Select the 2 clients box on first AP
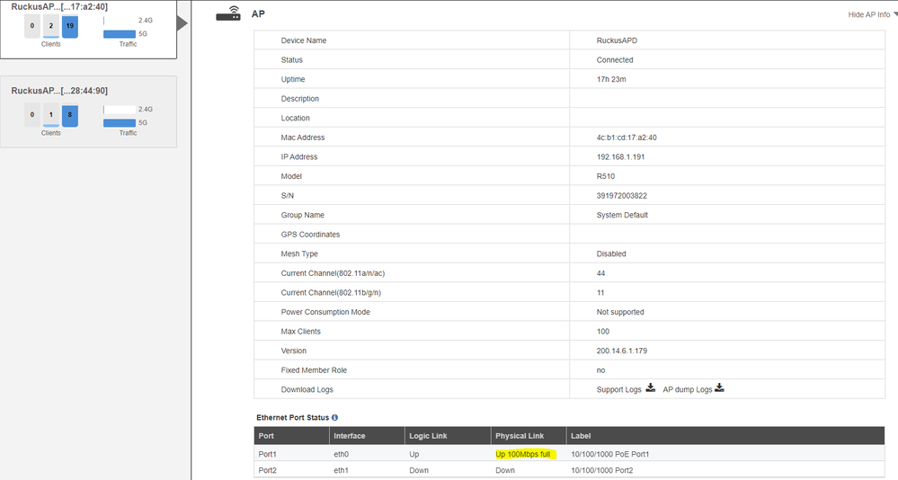898x480 pixels. pos(51,26)
